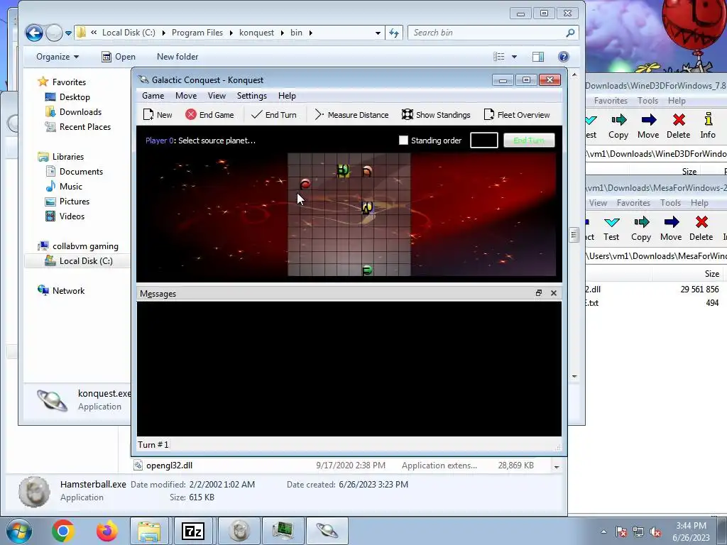
Task: Expand the address bar history dropdown
Action: pos(378,33)
